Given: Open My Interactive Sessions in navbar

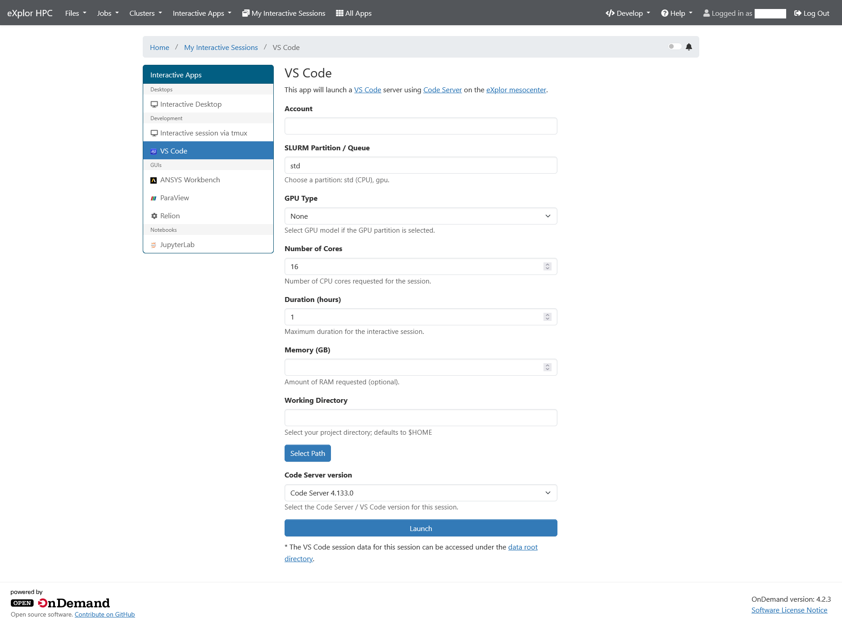Looking at the screenshot, I should click(x=284, y=13).
